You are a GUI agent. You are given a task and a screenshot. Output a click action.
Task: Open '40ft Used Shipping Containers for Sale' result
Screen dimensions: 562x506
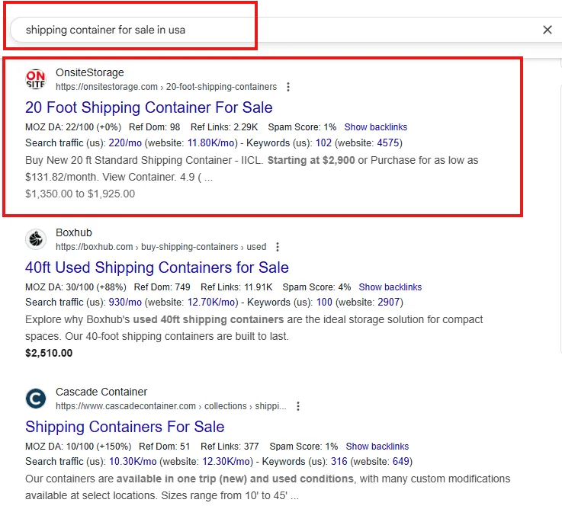[157, 267]
